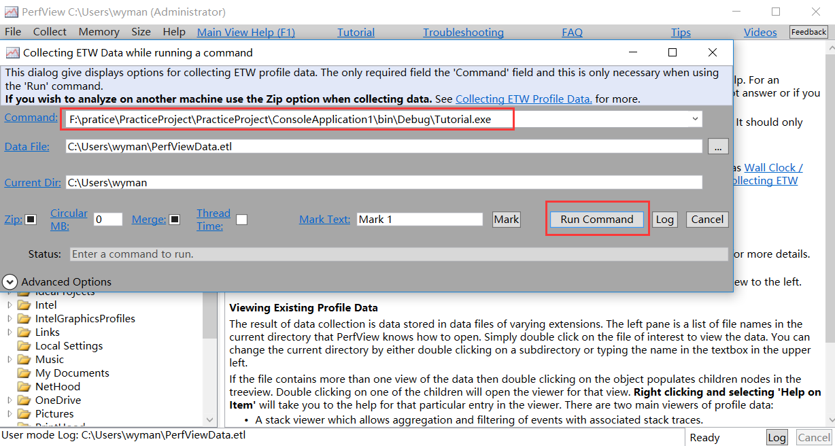This screenshot has height=446, width=835.
Task: Click the Mark Text link
Action: 325,220
